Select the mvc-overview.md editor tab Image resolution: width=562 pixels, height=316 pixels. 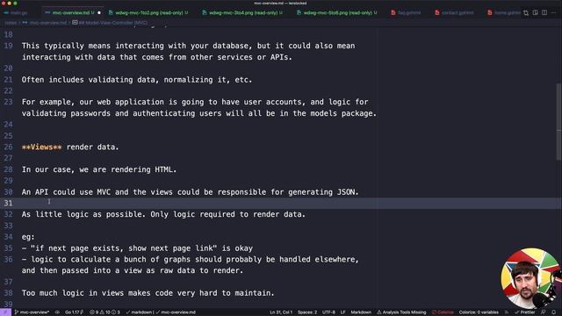coord(73,12)
